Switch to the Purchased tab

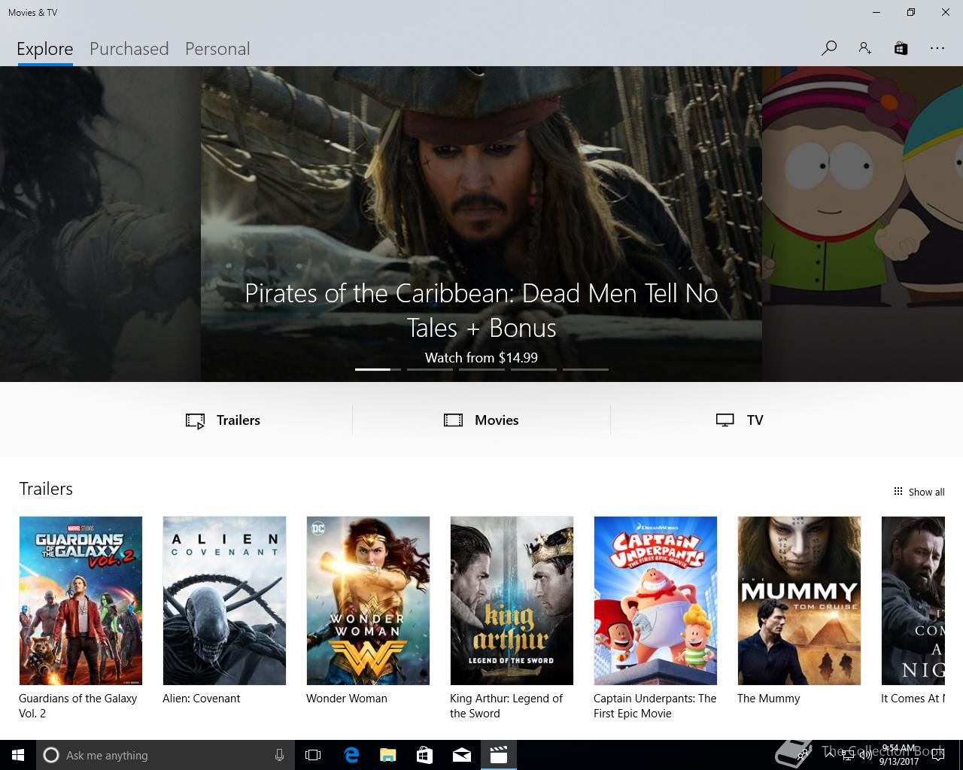(x=129, y=49)
